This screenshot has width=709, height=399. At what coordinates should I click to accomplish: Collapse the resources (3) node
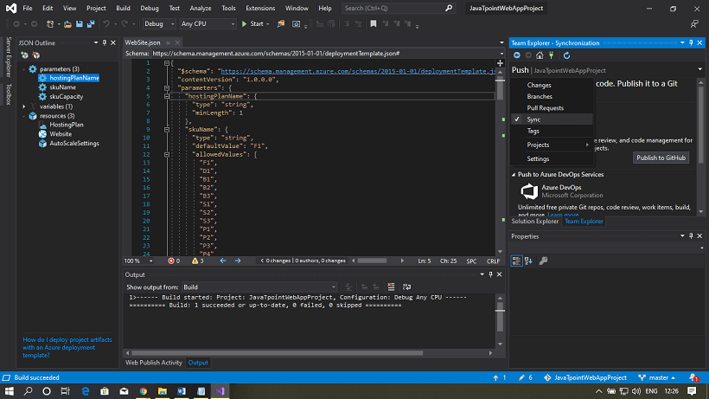point(24,116)
